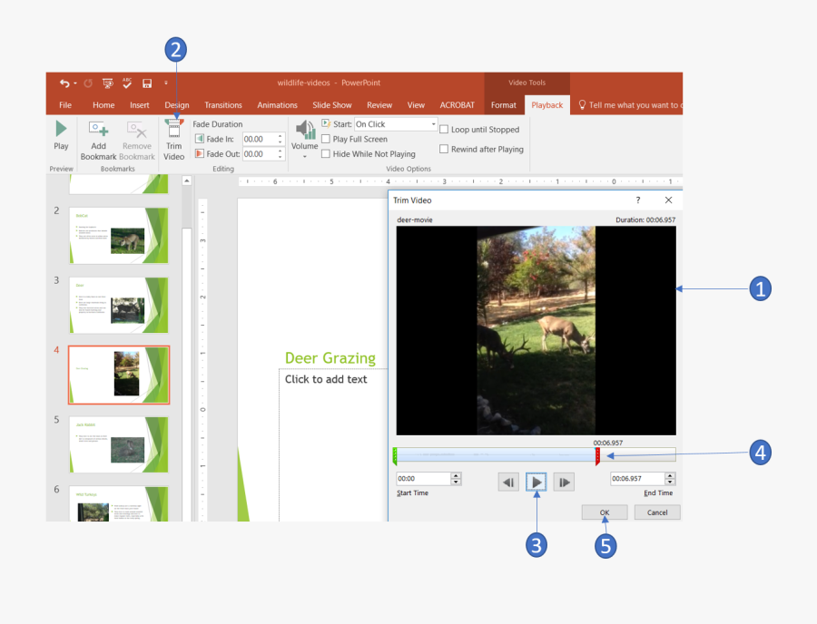Open the Undo history dropdown arrow
The height and width of the screenshot is (624, 817).
[75, 83]
